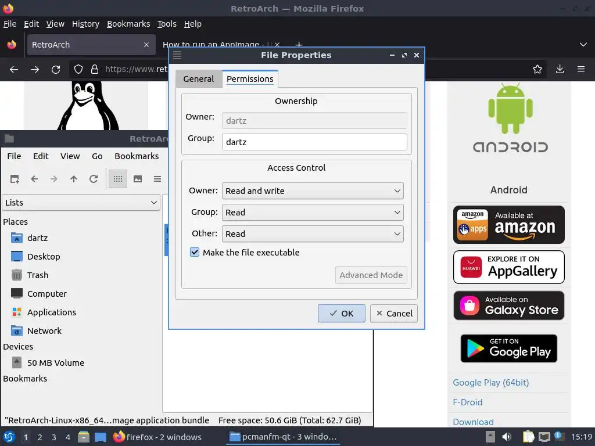Viewport: 595px width, 446px height.
Task: Open Desktop in the Places list
Action: (44, 256)
